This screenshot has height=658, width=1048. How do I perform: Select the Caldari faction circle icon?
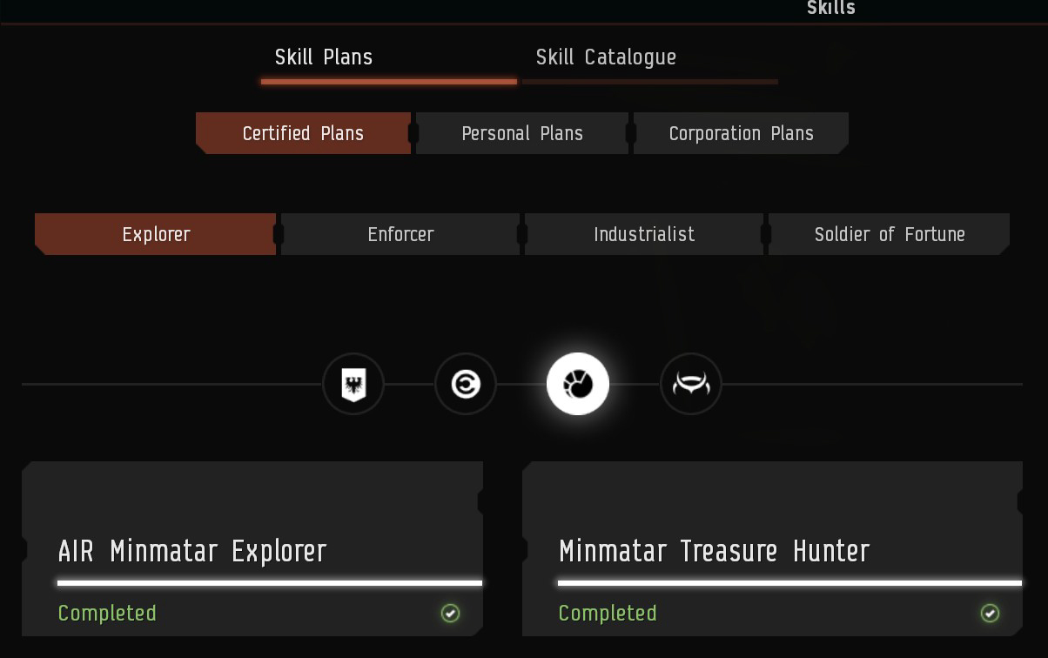tap(466, 384)
